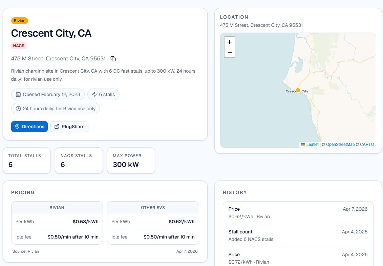Click the OTHER EVS pricing column header

pyautogui.click(x=153, y=208)
